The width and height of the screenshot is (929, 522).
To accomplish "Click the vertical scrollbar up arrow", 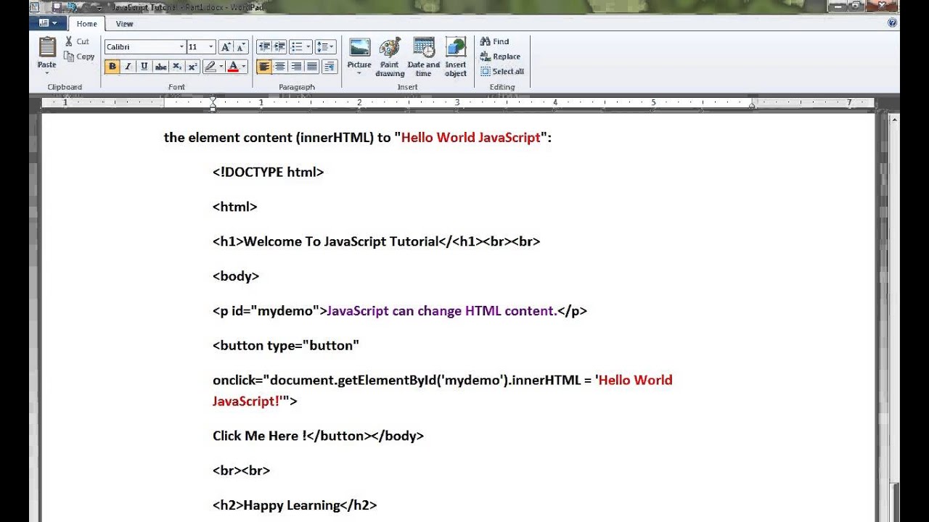I will pyautogui.click(x=894, y=120).
